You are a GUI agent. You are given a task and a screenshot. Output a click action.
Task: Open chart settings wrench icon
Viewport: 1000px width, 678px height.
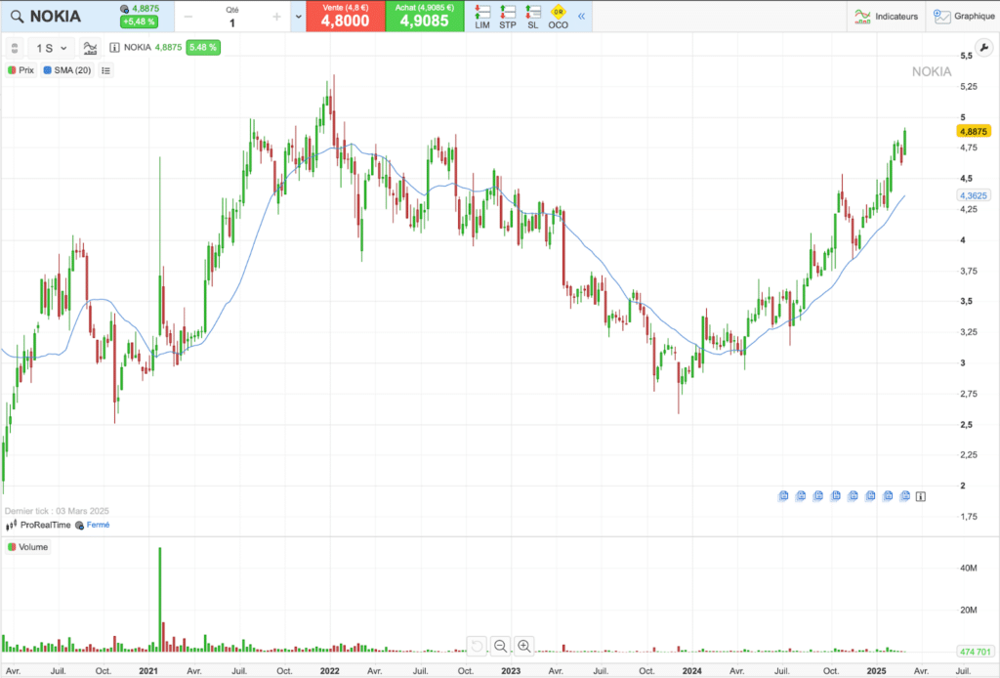click(x=984, y=48)
